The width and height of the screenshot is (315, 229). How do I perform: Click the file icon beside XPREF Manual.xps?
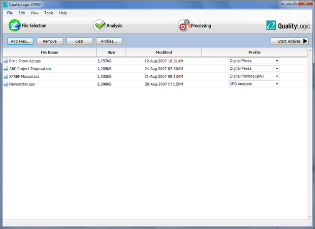tap(6, 76)
